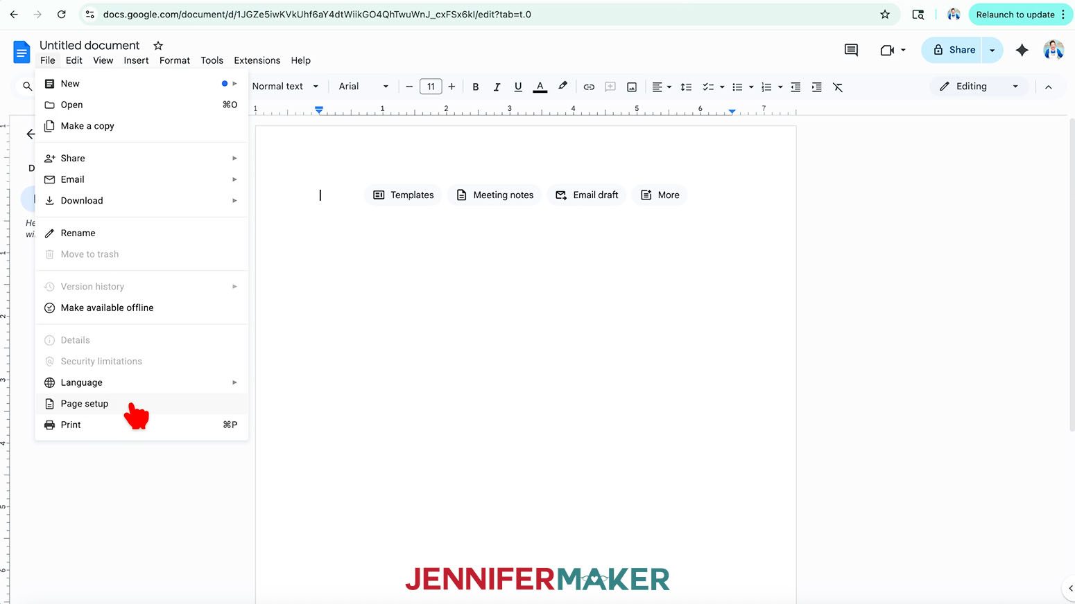Open the Format menu
Viewport: 1075px width, 604px height.
pyautogui.click(x=174, y=60)
